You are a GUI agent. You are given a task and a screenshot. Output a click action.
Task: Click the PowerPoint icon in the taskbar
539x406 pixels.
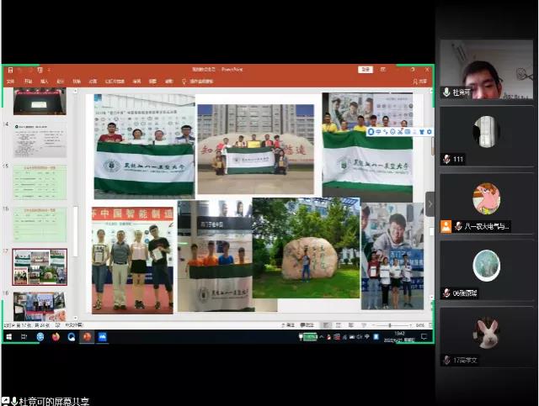point(87,336)
